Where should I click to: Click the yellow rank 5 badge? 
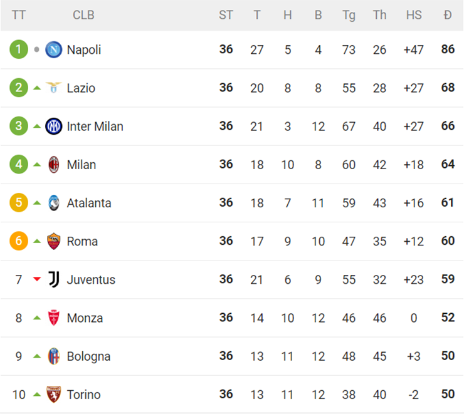tap(19, 203)
